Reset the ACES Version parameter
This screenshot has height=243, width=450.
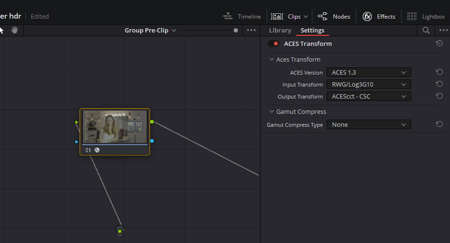[439, 72]
